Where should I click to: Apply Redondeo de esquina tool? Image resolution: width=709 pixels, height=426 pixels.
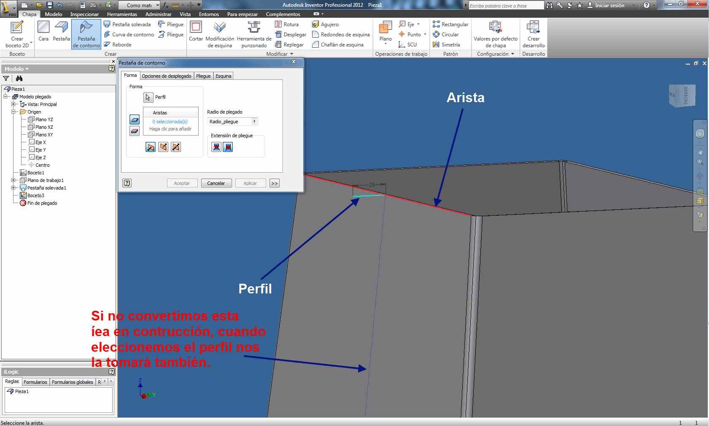point(341,35)
